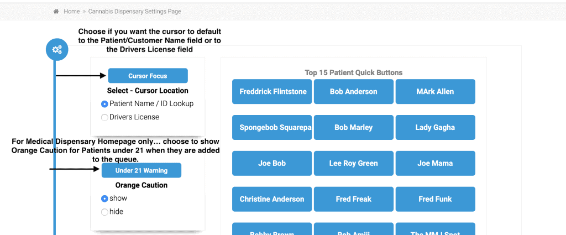Click the settings gears circle icon
This screenshot has width=566, height=235.
pos(57,49)
